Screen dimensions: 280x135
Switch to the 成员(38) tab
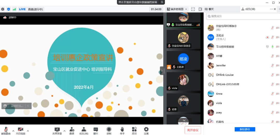click(x=248, y=9)
